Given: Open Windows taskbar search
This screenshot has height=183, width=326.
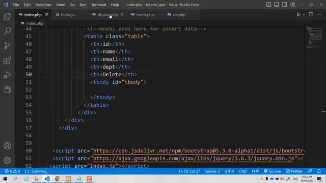Looking at the screenshot, I should [x=15, y=178].
